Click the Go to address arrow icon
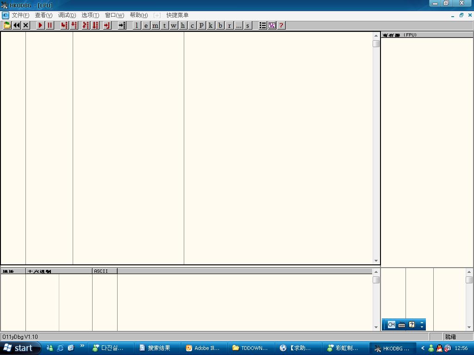474x355 pixels. [x=122, y=25]
